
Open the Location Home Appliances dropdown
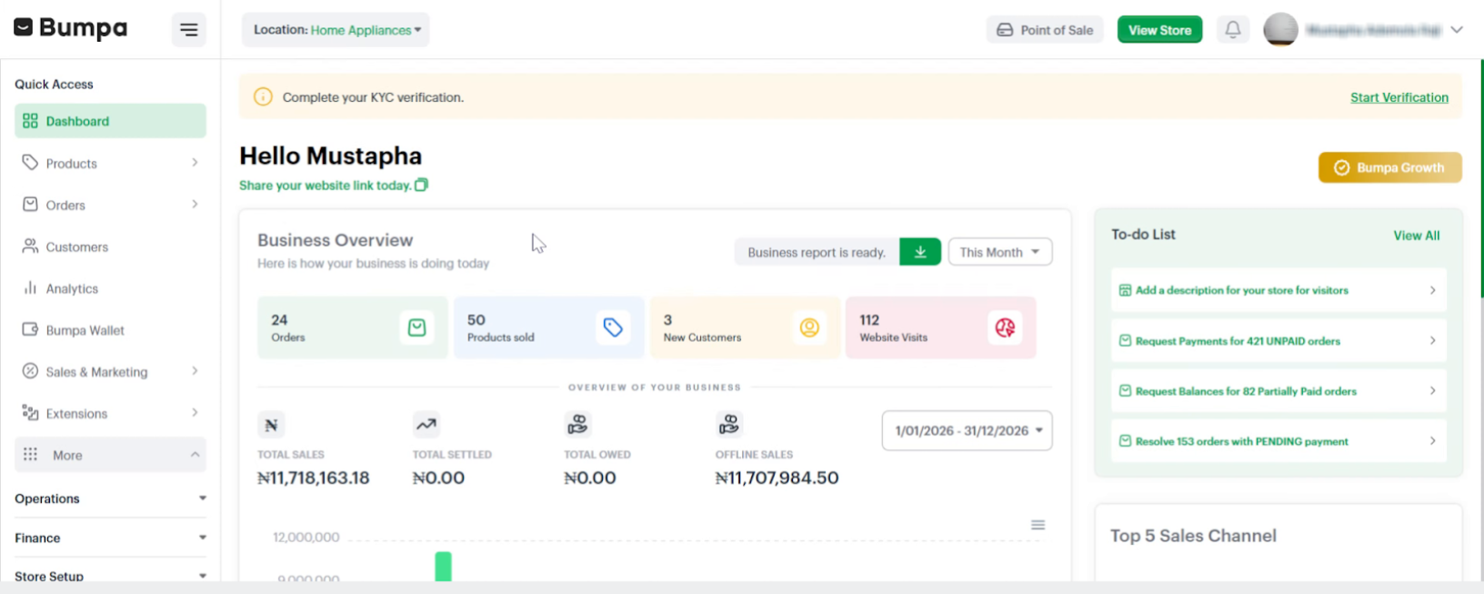[336, 30]
